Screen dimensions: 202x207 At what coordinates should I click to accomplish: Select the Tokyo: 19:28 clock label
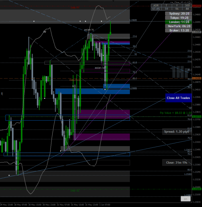pos(178,18)
